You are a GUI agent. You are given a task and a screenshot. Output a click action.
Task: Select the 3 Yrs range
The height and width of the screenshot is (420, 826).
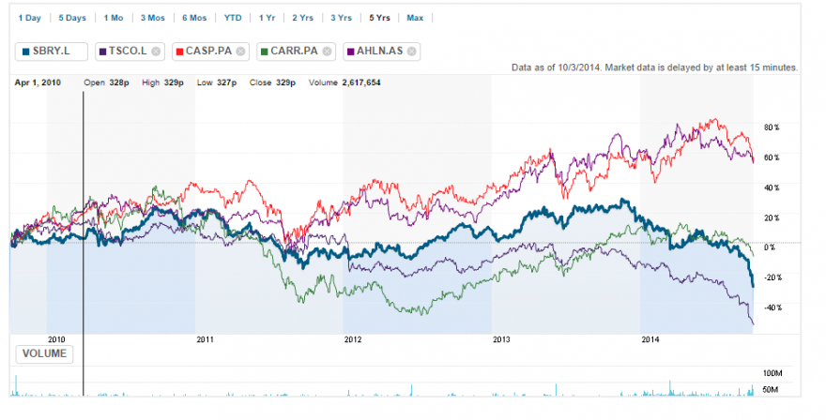(342, 18)
